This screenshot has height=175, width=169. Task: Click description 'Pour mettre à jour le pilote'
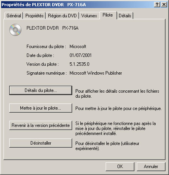coord(118,108)
